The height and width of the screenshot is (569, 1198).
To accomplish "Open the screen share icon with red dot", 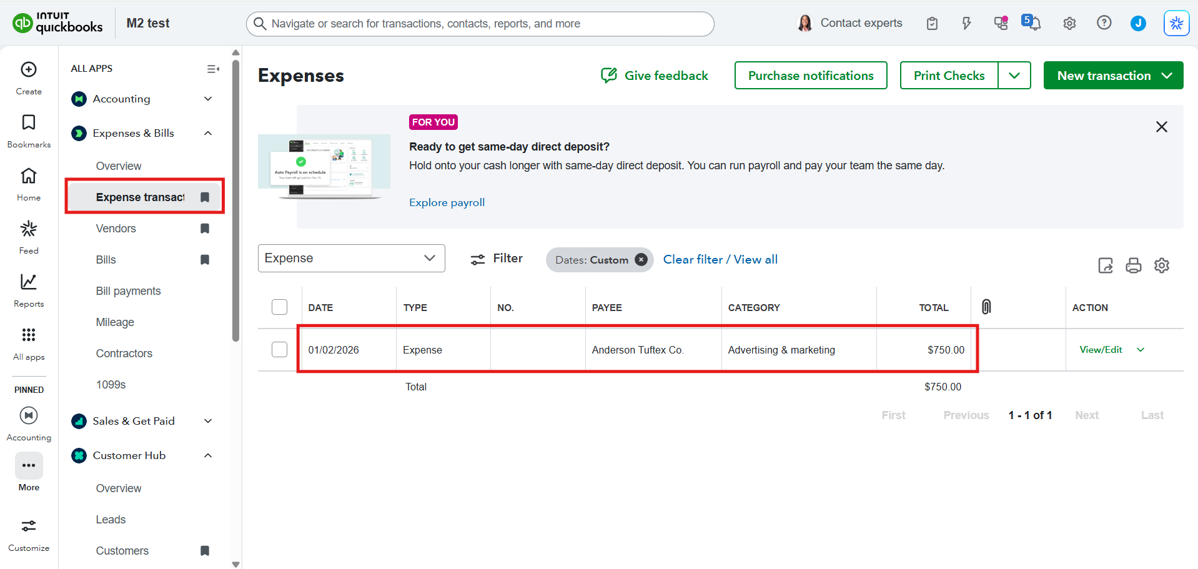I will coord(1001,23).
